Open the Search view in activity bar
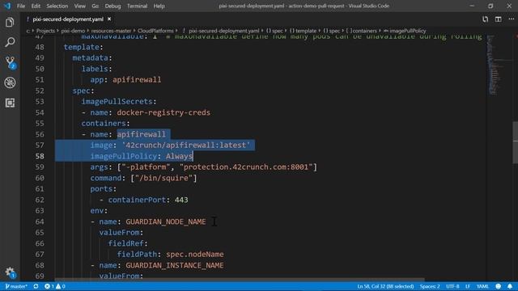518x291 pixels. [x=10, y=42]
